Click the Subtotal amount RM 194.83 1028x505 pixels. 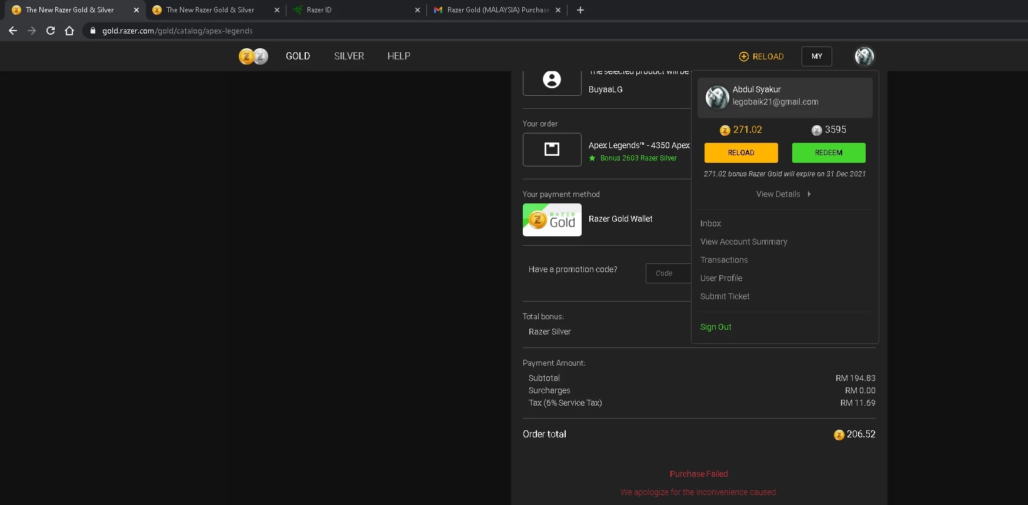[856, 378]
